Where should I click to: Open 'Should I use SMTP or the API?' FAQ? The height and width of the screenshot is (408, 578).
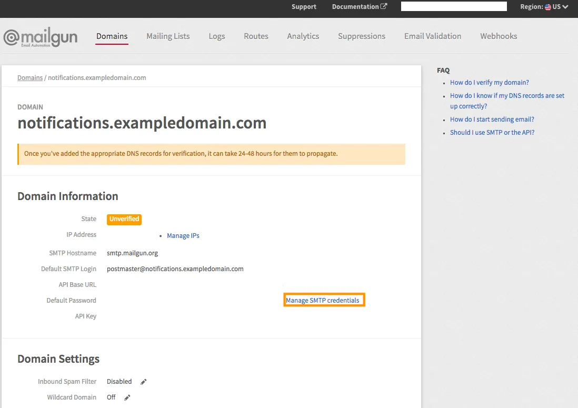[x=492, y=133]
